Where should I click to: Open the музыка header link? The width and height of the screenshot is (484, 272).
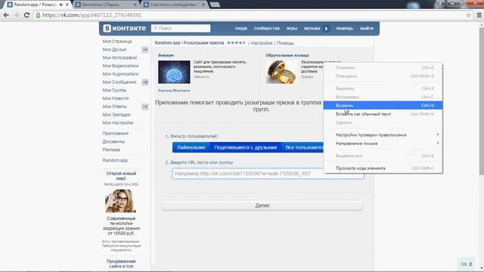pos(312,29)
